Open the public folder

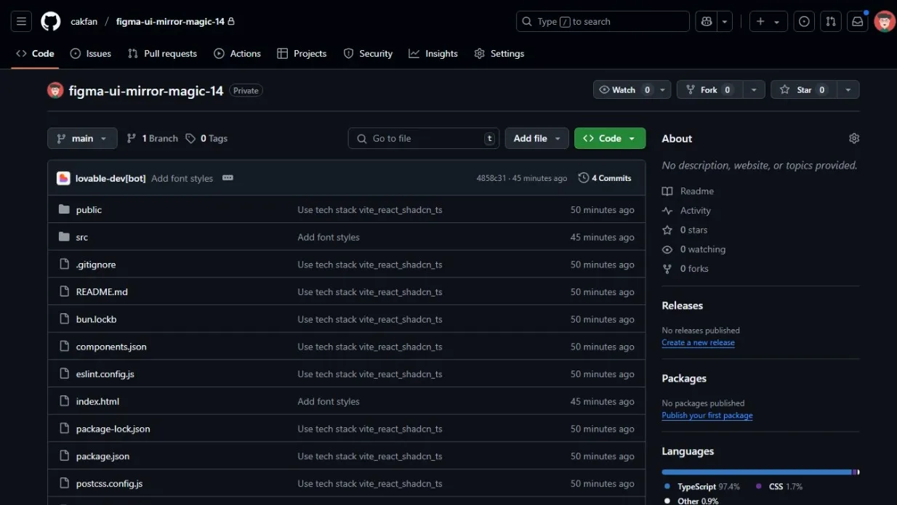point(89,210)
